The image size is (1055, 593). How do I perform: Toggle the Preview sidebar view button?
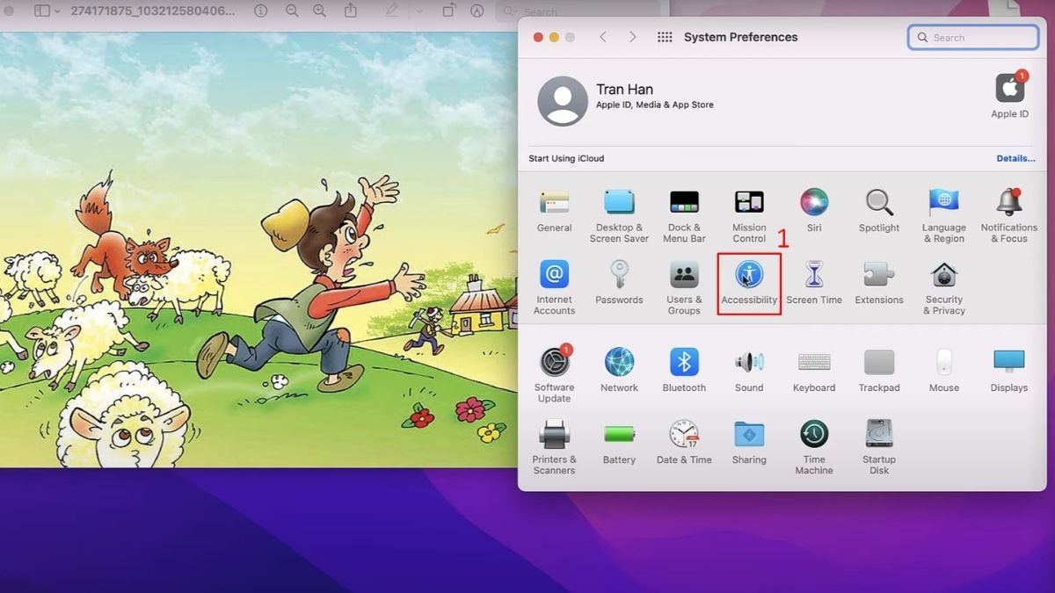(41, 11)
